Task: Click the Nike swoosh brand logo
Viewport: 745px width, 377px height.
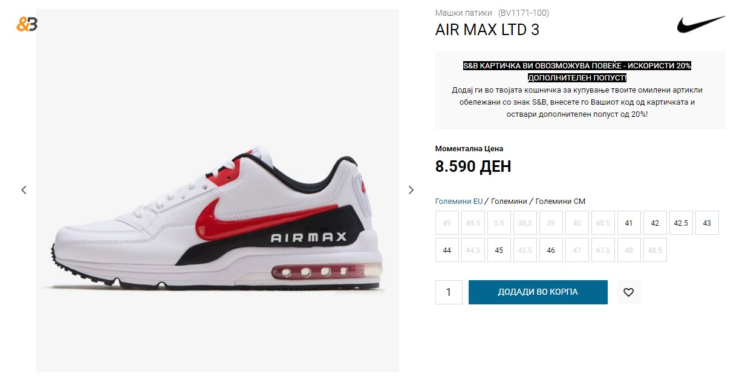Action: pyautogui.click(x=701, y=25)
